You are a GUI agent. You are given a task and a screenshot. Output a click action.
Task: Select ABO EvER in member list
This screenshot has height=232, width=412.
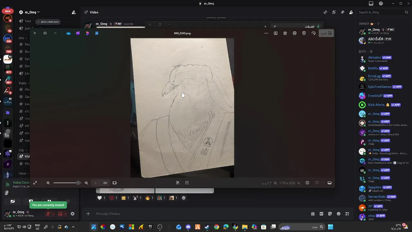(x=383, y=40)
